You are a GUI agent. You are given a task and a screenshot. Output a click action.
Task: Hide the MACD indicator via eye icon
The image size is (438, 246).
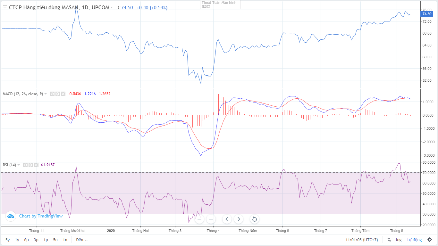(52, 94)
